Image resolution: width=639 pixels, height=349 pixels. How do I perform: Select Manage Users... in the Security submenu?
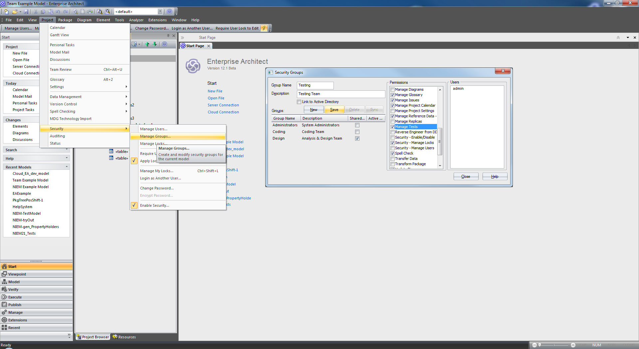(x=153, y=129)
